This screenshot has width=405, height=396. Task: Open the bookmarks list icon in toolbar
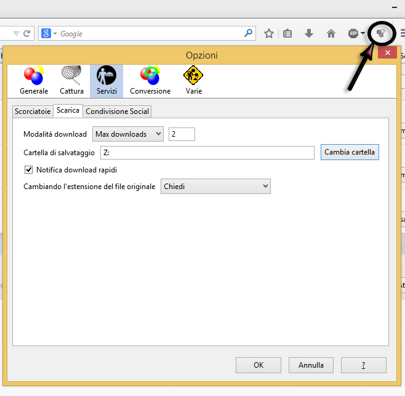tap(287, 34)
